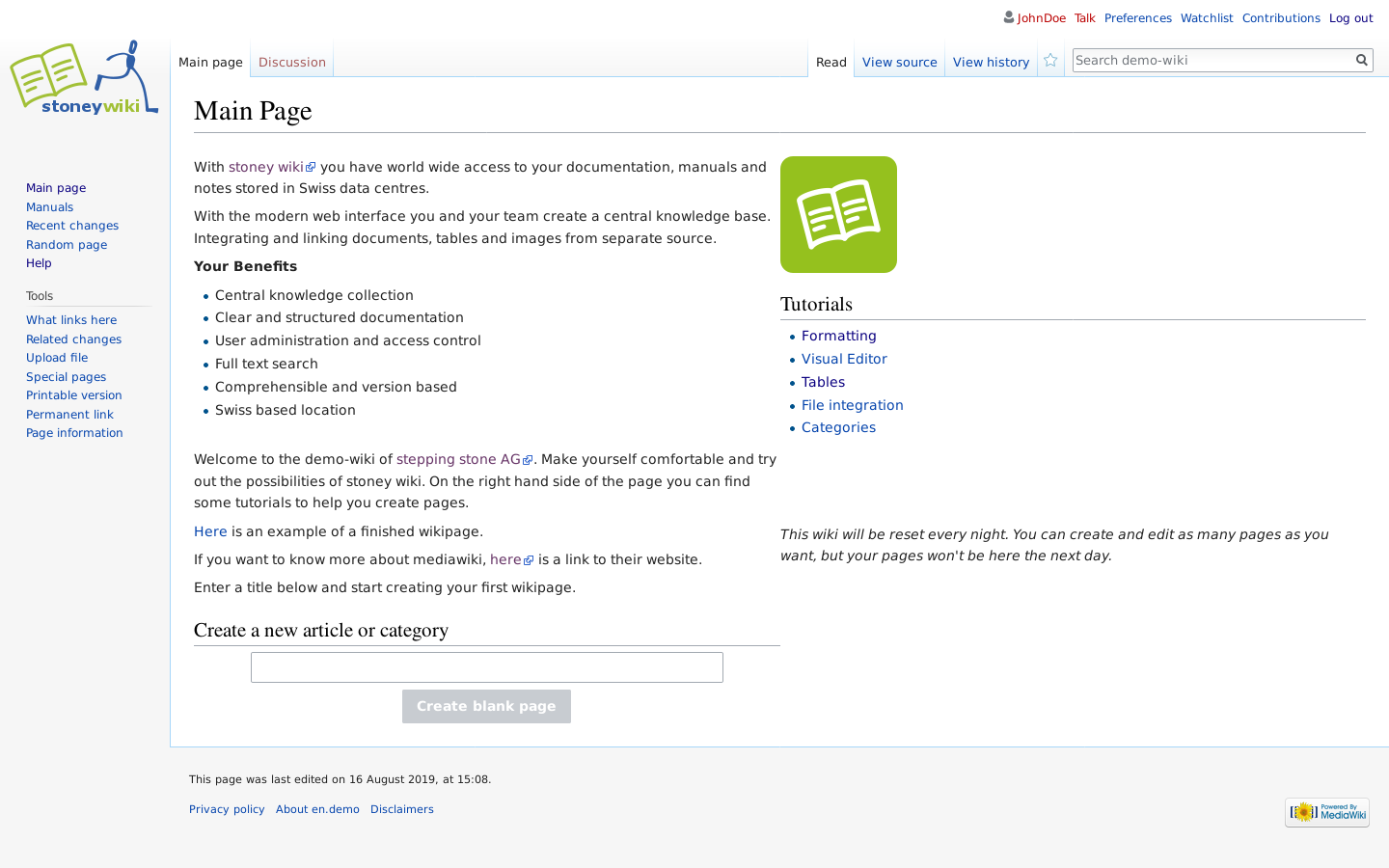
Task: Open Preferences
Action: tap(1138, 18)
